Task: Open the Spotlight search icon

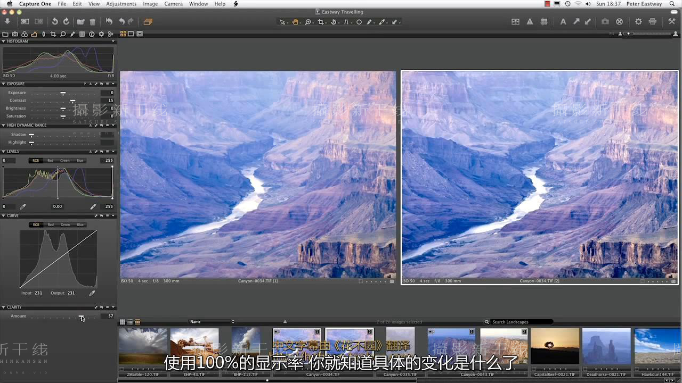Action: click(x=673, y=4)
